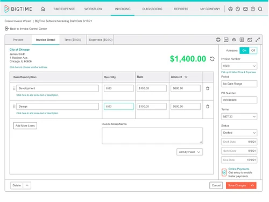
Task: Open the REPORTS menu
Action: 181,9
